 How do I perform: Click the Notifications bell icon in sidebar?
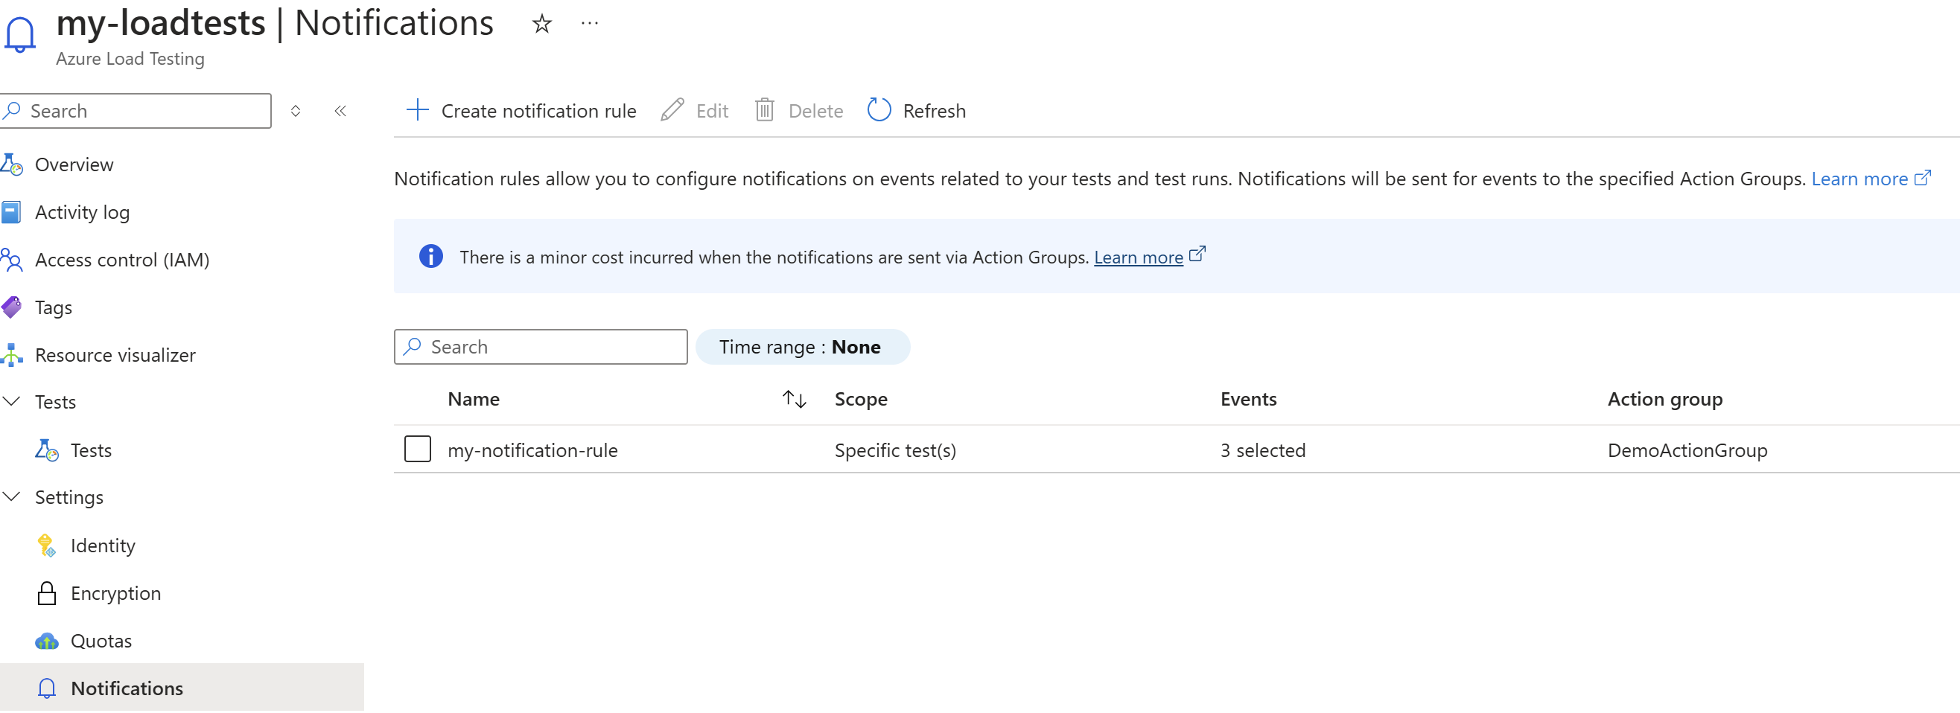click(46, 688)
